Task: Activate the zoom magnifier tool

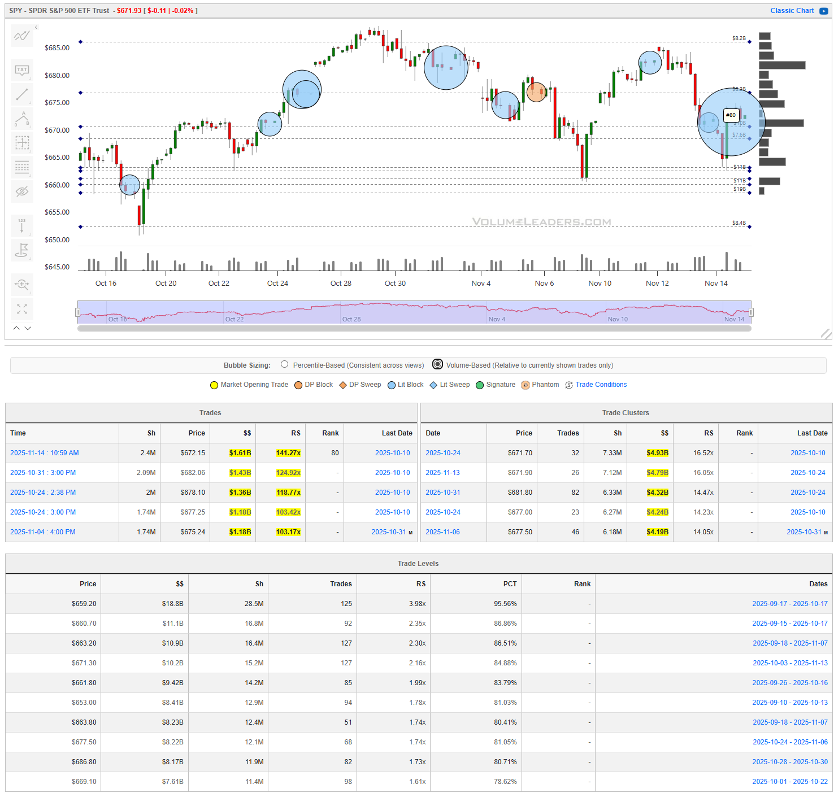Action: click(22, 284)
